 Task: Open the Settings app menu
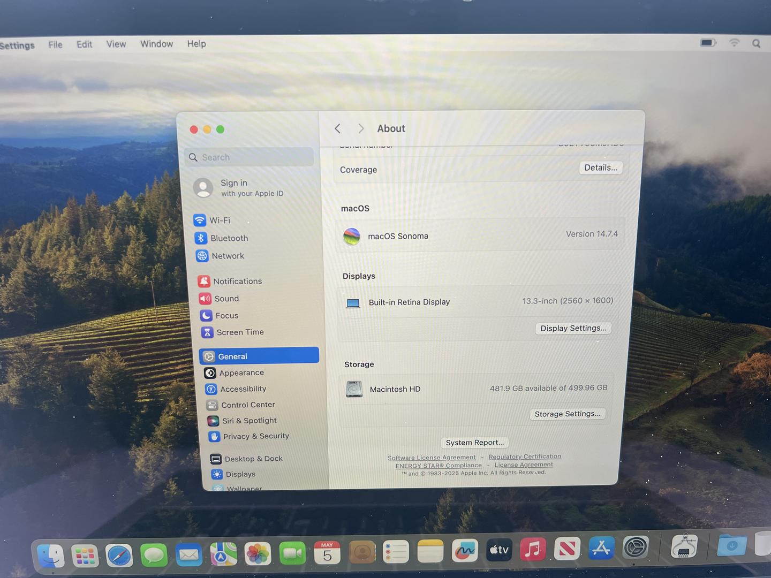17,45
